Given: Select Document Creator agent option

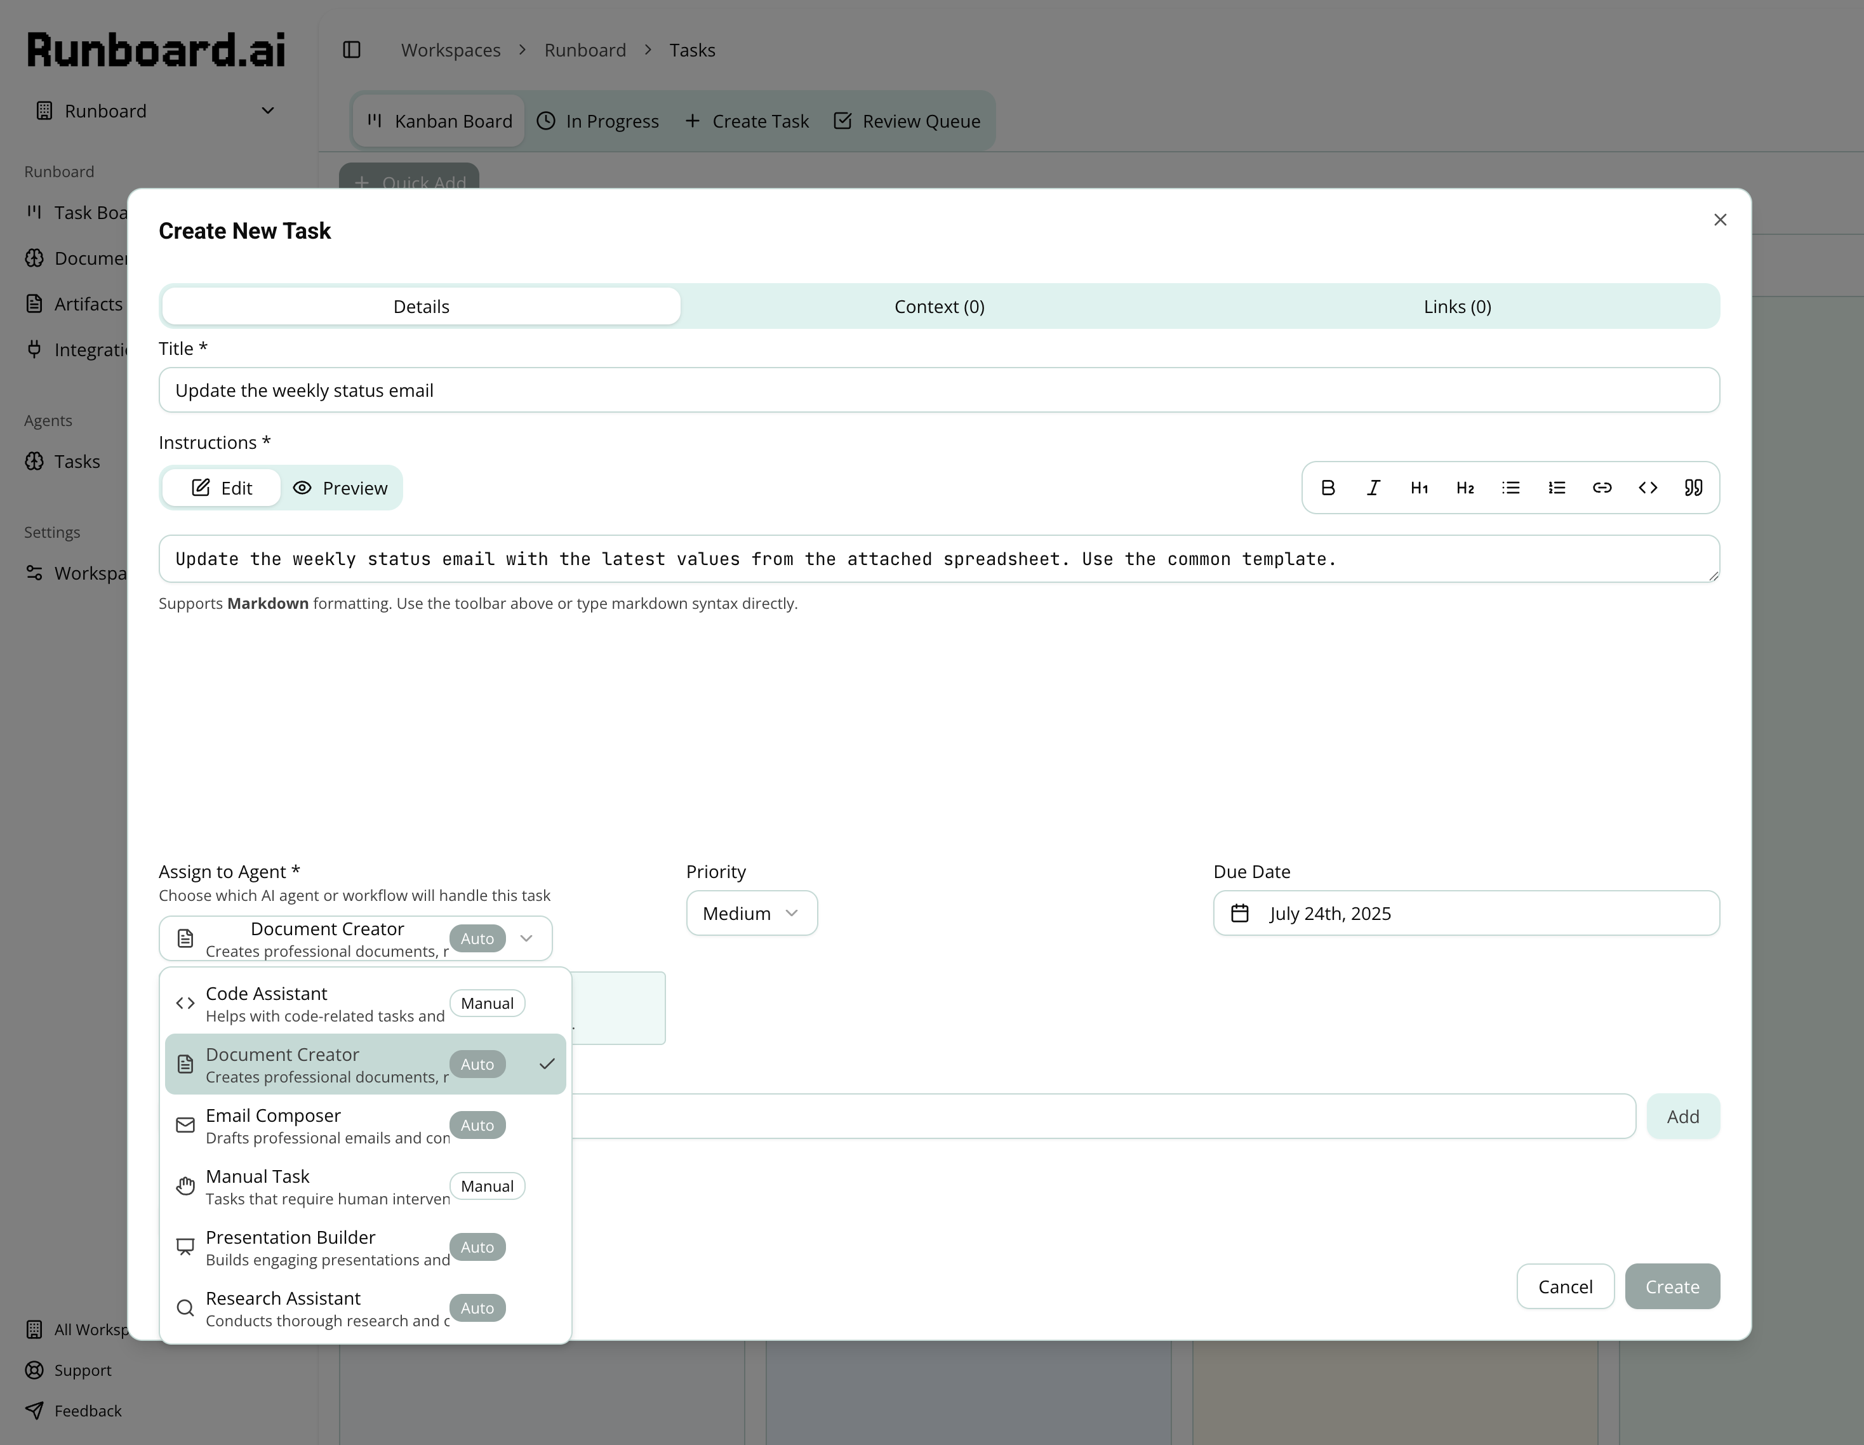Looking at the screenshot, I should click(365, 1064).
